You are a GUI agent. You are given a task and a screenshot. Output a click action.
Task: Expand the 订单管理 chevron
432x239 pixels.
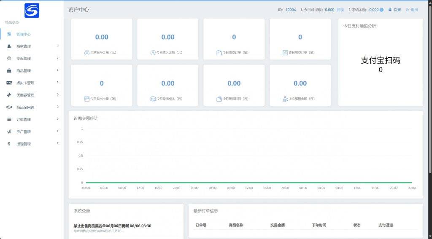(x=58, y=119)
